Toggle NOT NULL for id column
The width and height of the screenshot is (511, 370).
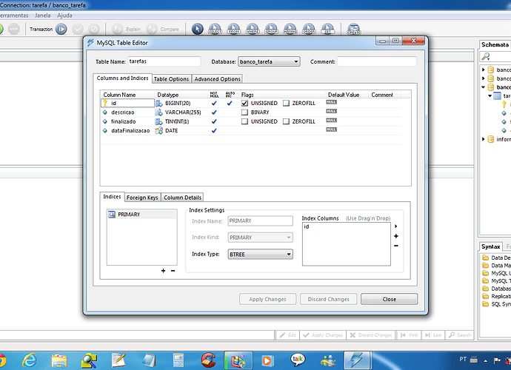(214, 104)
